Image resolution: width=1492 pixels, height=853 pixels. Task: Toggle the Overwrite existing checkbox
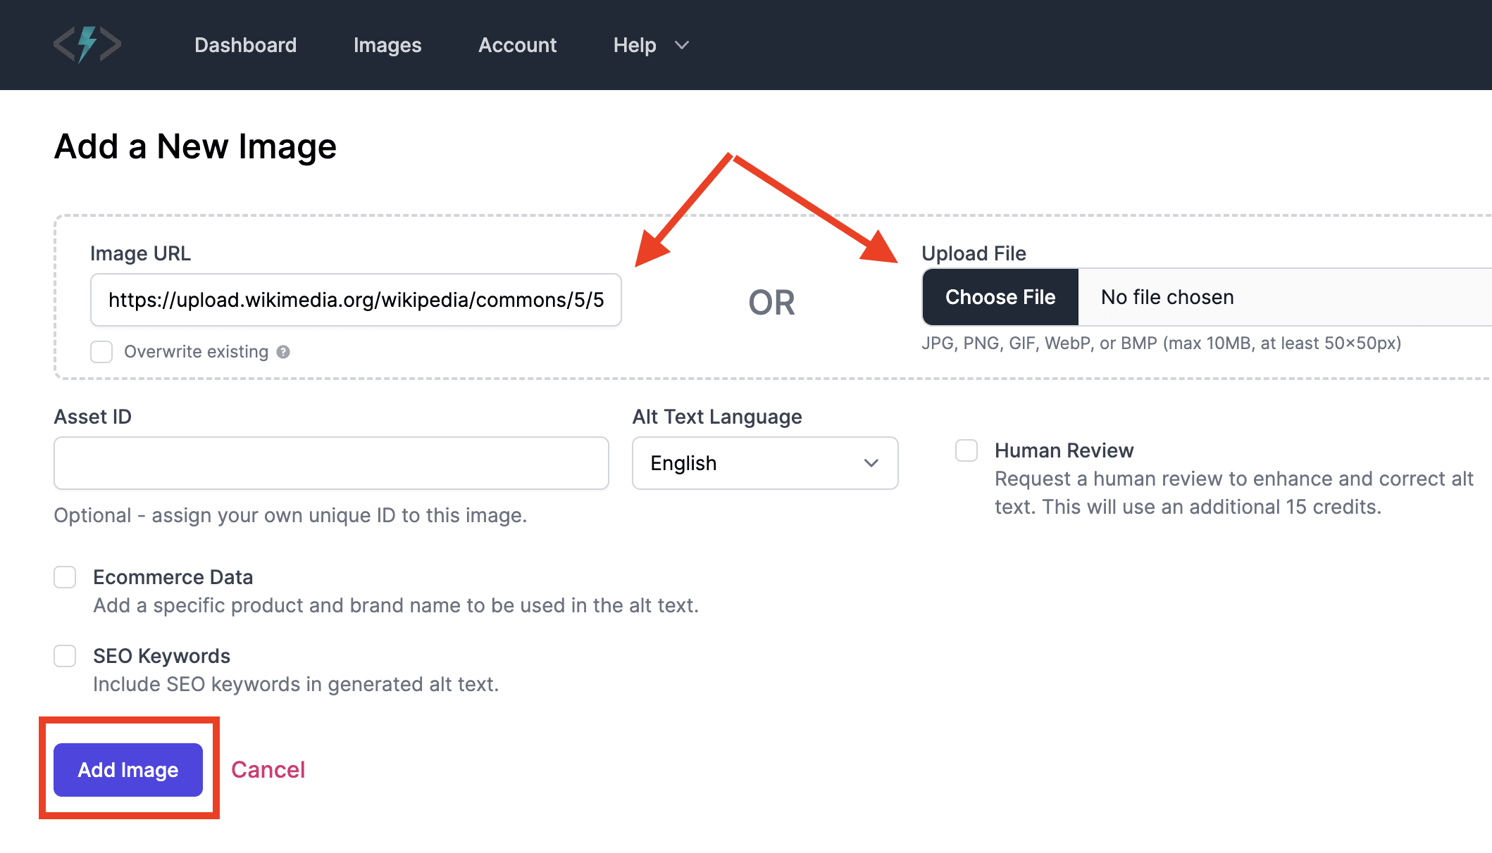pos(101,352)
